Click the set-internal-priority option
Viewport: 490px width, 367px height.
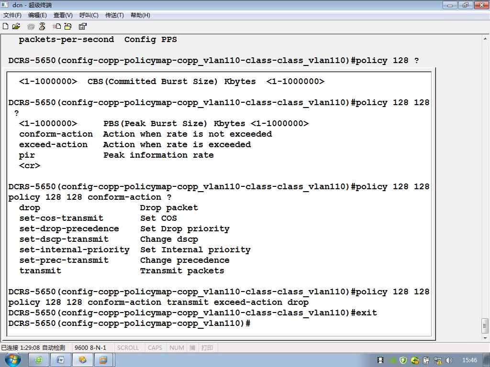tap(74, 250)
